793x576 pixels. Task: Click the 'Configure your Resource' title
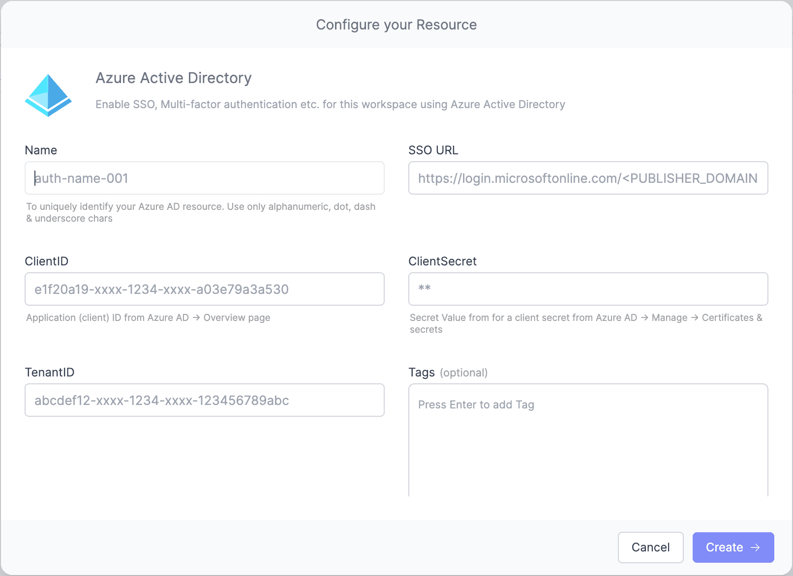point(396,25)
